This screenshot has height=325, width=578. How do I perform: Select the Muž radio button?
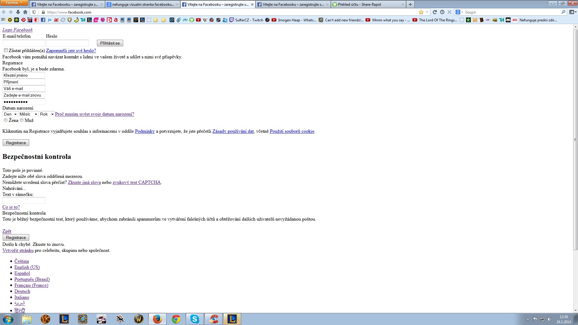22,120
